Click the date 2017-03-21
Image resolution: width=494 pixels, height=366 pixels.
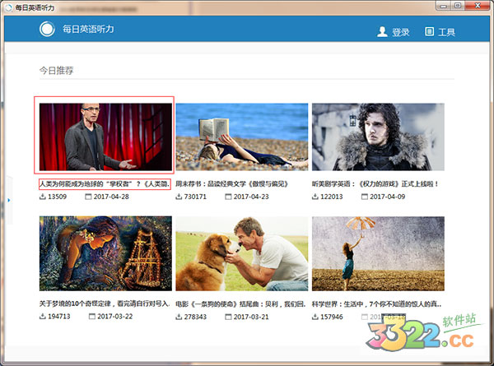[251, 317]
